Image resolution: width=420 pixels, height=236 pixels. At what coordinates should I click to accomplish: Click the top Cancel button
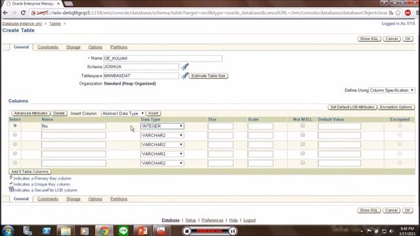[x=392, y=39]
